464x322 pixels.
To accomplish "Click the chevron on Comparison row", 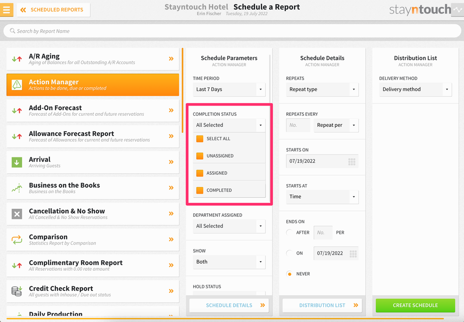I will [171, 239].
